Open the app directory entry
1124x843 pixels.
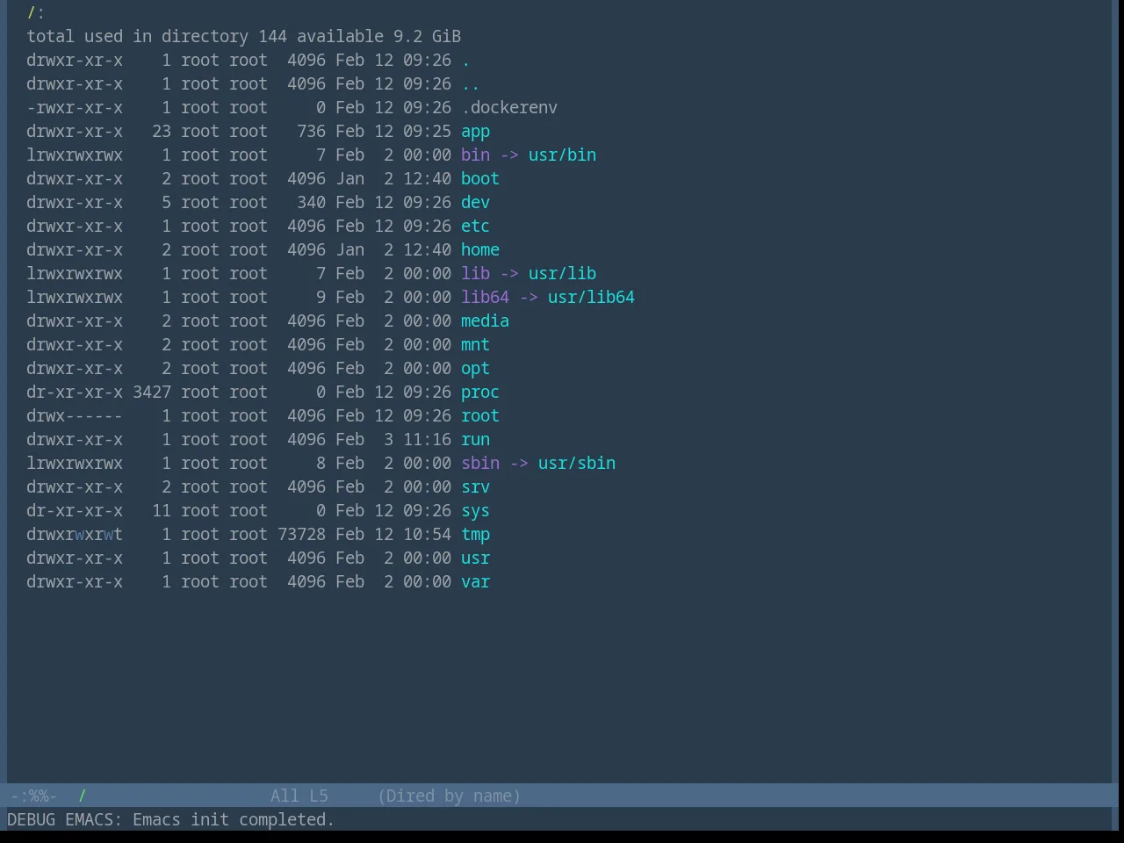pyautogui.click(x=475, y=132)
